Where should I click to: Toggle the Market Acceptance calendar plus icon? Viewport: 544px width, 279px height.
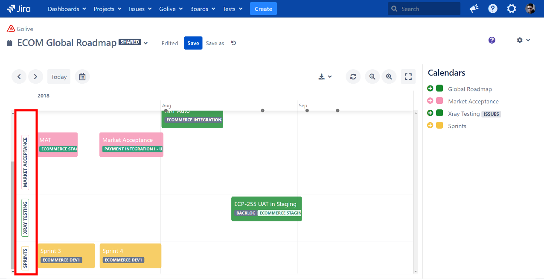click(430, 101)
